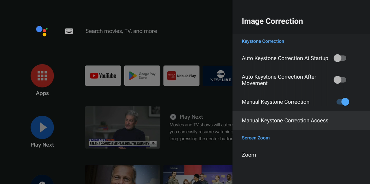Open the Google Play Store tile
The image size is (370, 184).
[x=142, y=76]
